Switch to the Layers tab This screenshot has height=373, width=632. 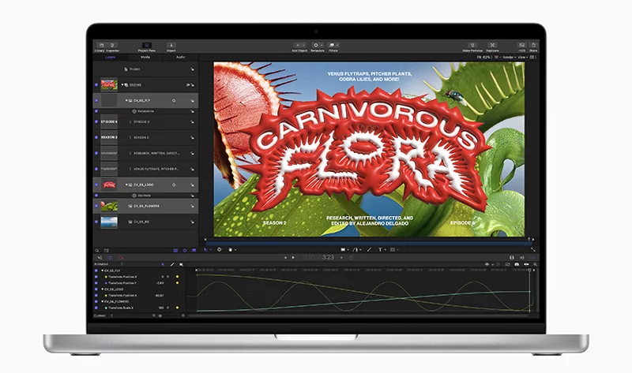(110, 57)
